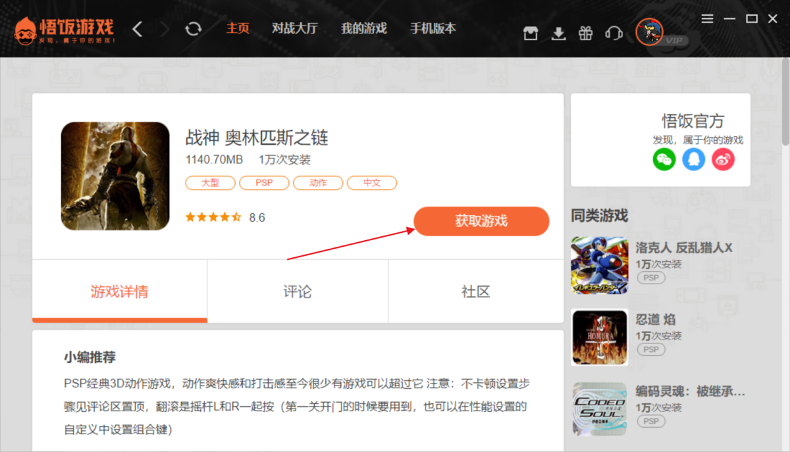Image resolution: width=790 pixels, height=452 pixels.
Task: Open 忍道 焰 title link
Action: [x=656, y=320]
